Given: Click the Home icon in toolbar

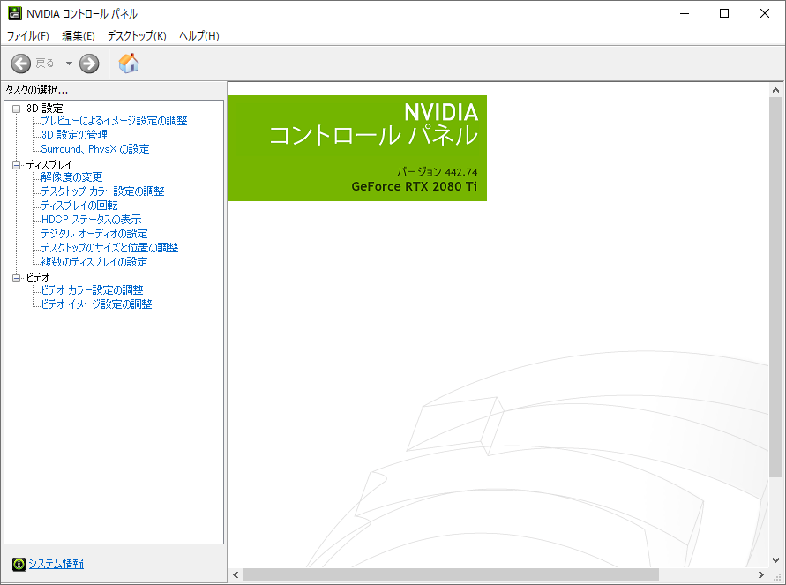Looking at the screenshot, I should (129, 64).
